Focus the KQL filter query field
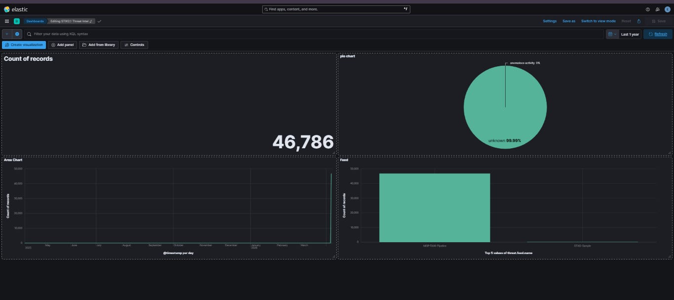Image resolution: width=674 pixels, height=300 pixels. pos(314,34)
